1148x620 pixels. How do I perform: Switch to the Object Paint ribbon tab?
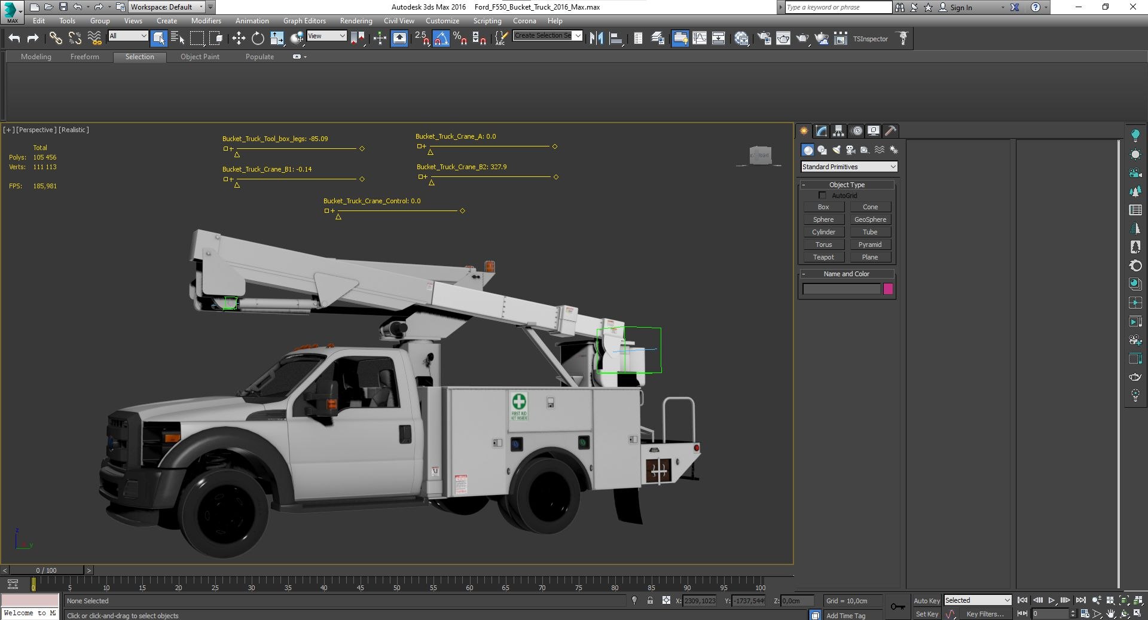coord(200,57)
